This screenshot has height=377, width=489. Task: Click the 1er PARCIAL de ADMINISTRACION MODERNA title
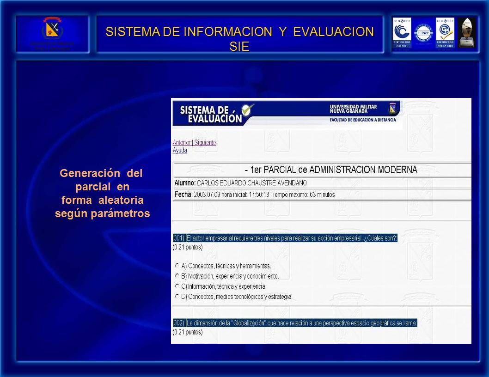pyautogui.click(x=331, y=170)
